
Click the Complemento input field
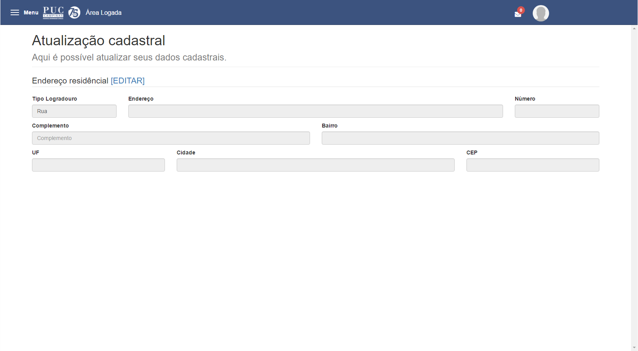(171, 138)
